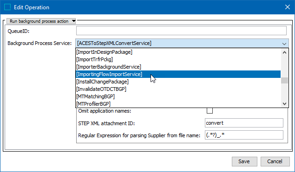Screen dimensions: 295x172
Task: Open the Run background process action dropdown
Action: [x=41, y=21]
